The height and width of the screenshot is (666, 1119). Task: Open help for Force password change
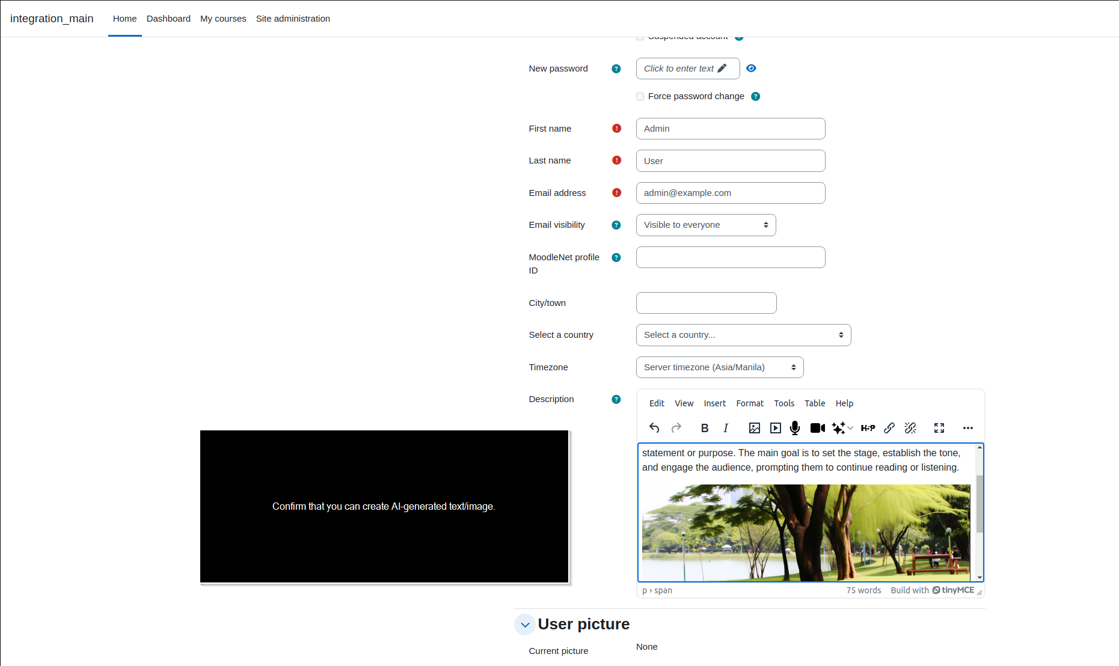tap(756, 96)
